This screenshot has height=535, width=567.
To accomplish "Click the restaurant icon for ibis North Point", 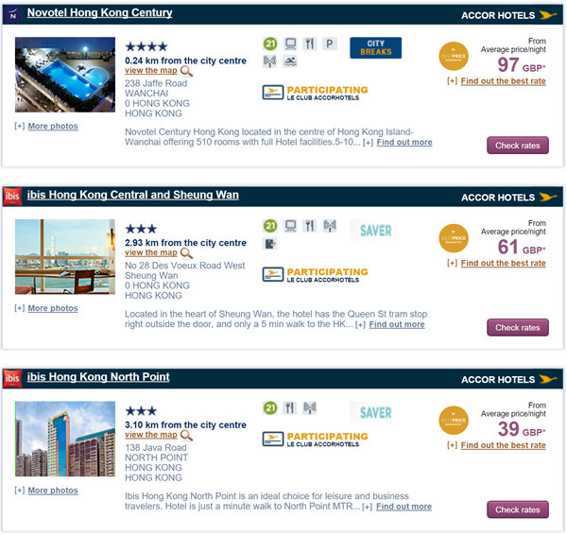I will click(x=290, y=408).
